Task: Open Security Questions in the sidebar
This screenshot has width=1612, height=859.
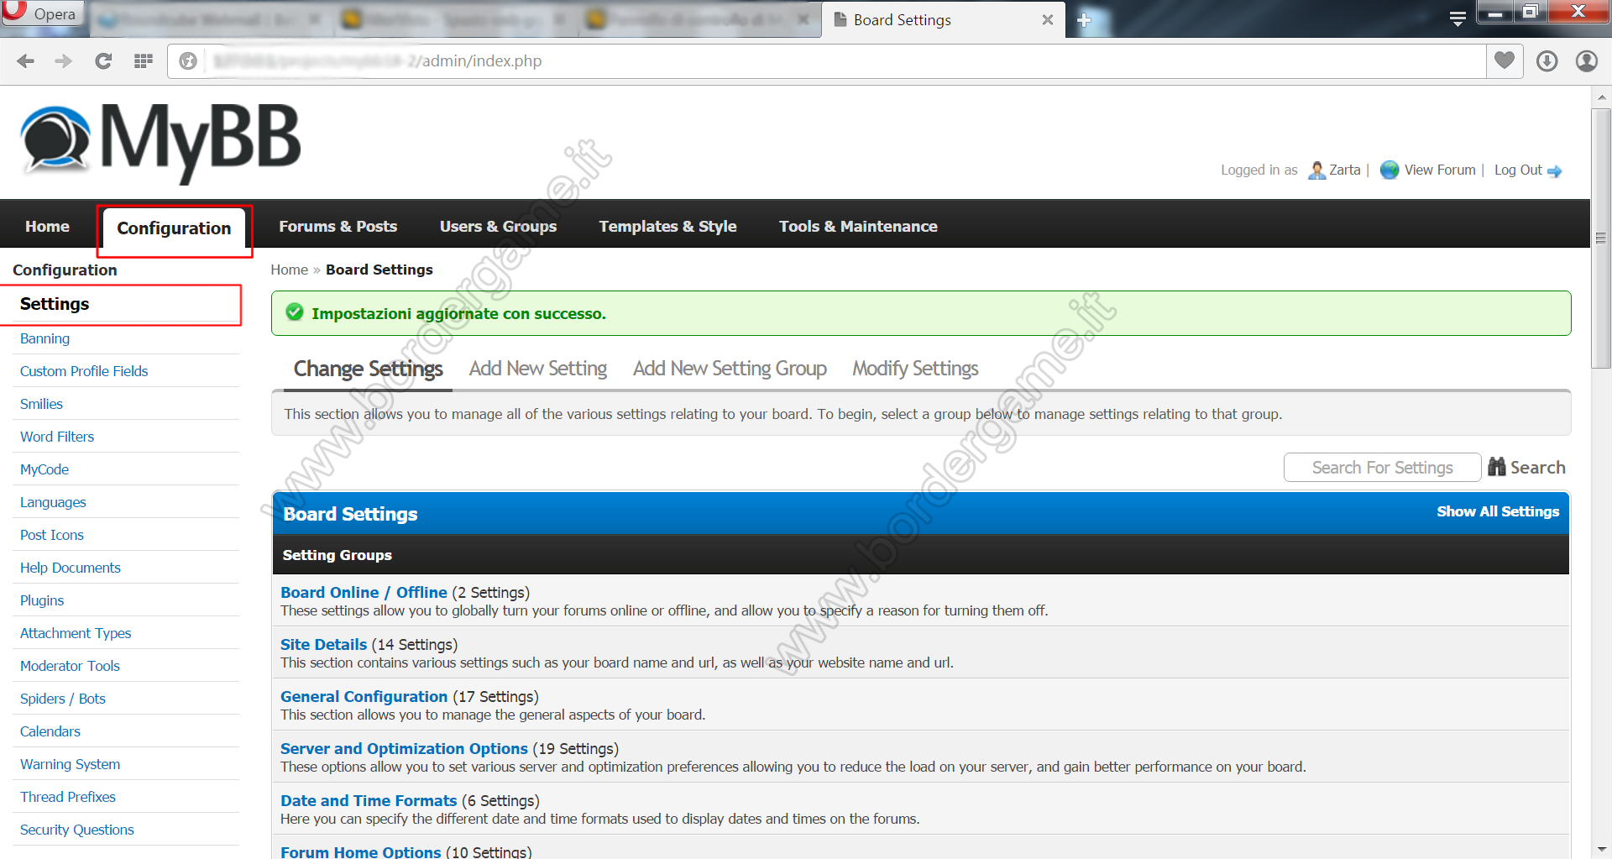Action: coord(77,830)
